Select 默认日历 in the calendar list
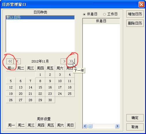146x134 pixels. (40, 18)
